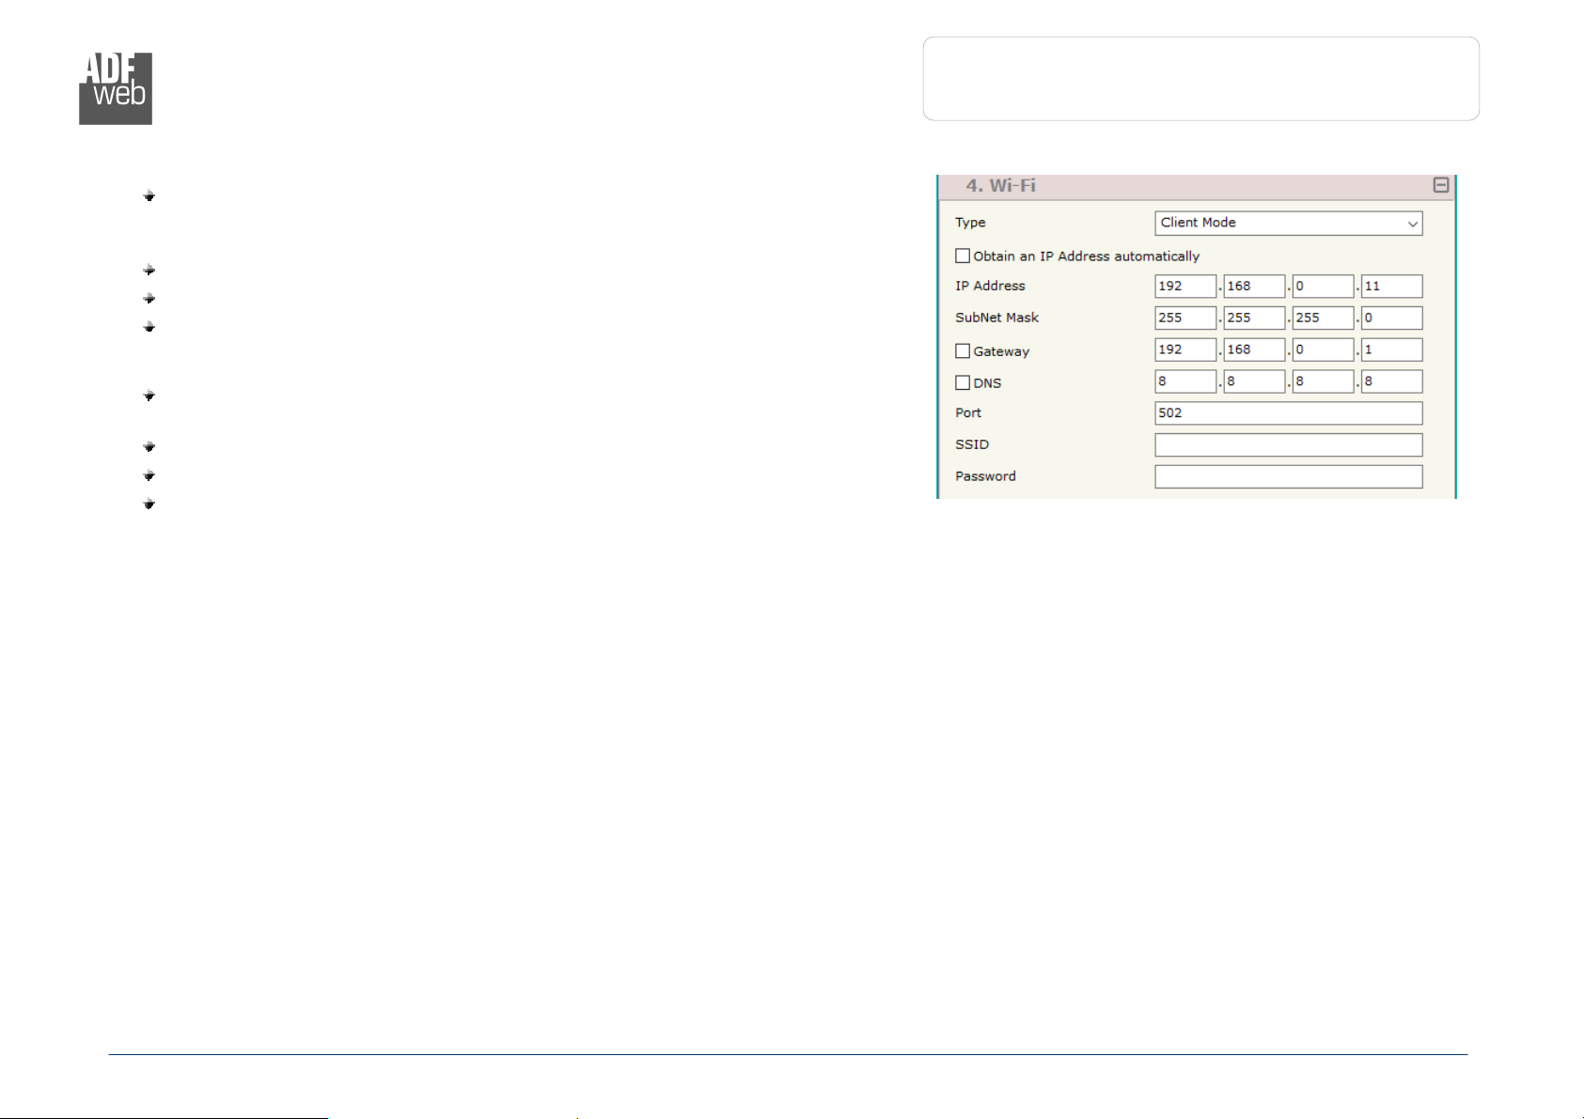Image resolution: width=1584 pixels, height=1119 pixels.
Task: Click IP Address third octet field 0
Action: coord(1323,286)
